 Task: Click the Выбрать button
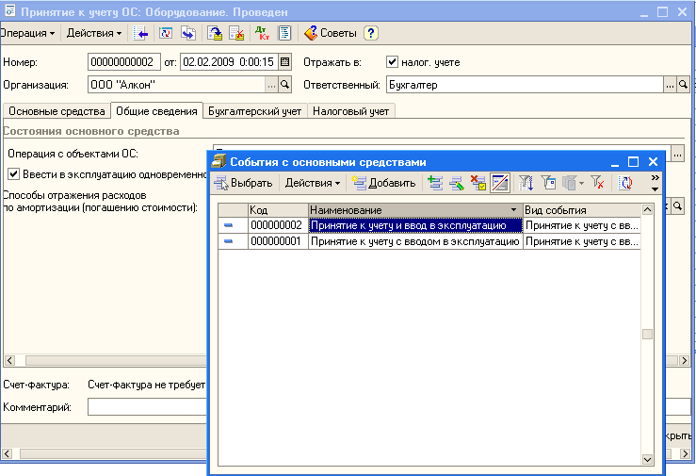244,183
